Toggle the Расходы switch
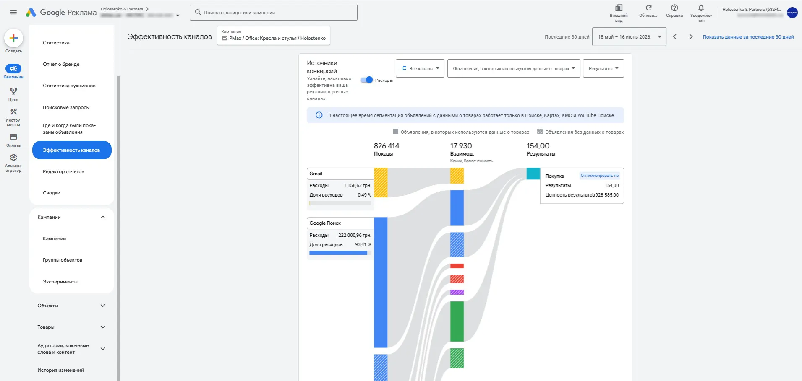This screenshot has width=802, height=381. [366, 80]
